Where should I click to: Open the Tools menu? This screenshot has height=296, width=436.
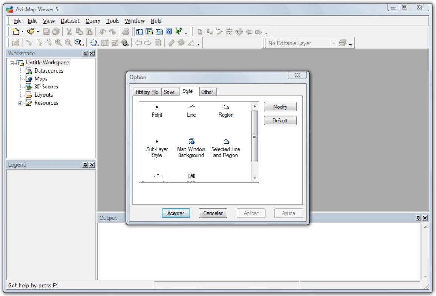tap(113, 21)
